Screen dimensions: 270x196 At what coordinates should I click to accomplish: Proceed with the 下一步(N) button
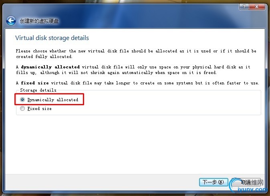point(214,182)
